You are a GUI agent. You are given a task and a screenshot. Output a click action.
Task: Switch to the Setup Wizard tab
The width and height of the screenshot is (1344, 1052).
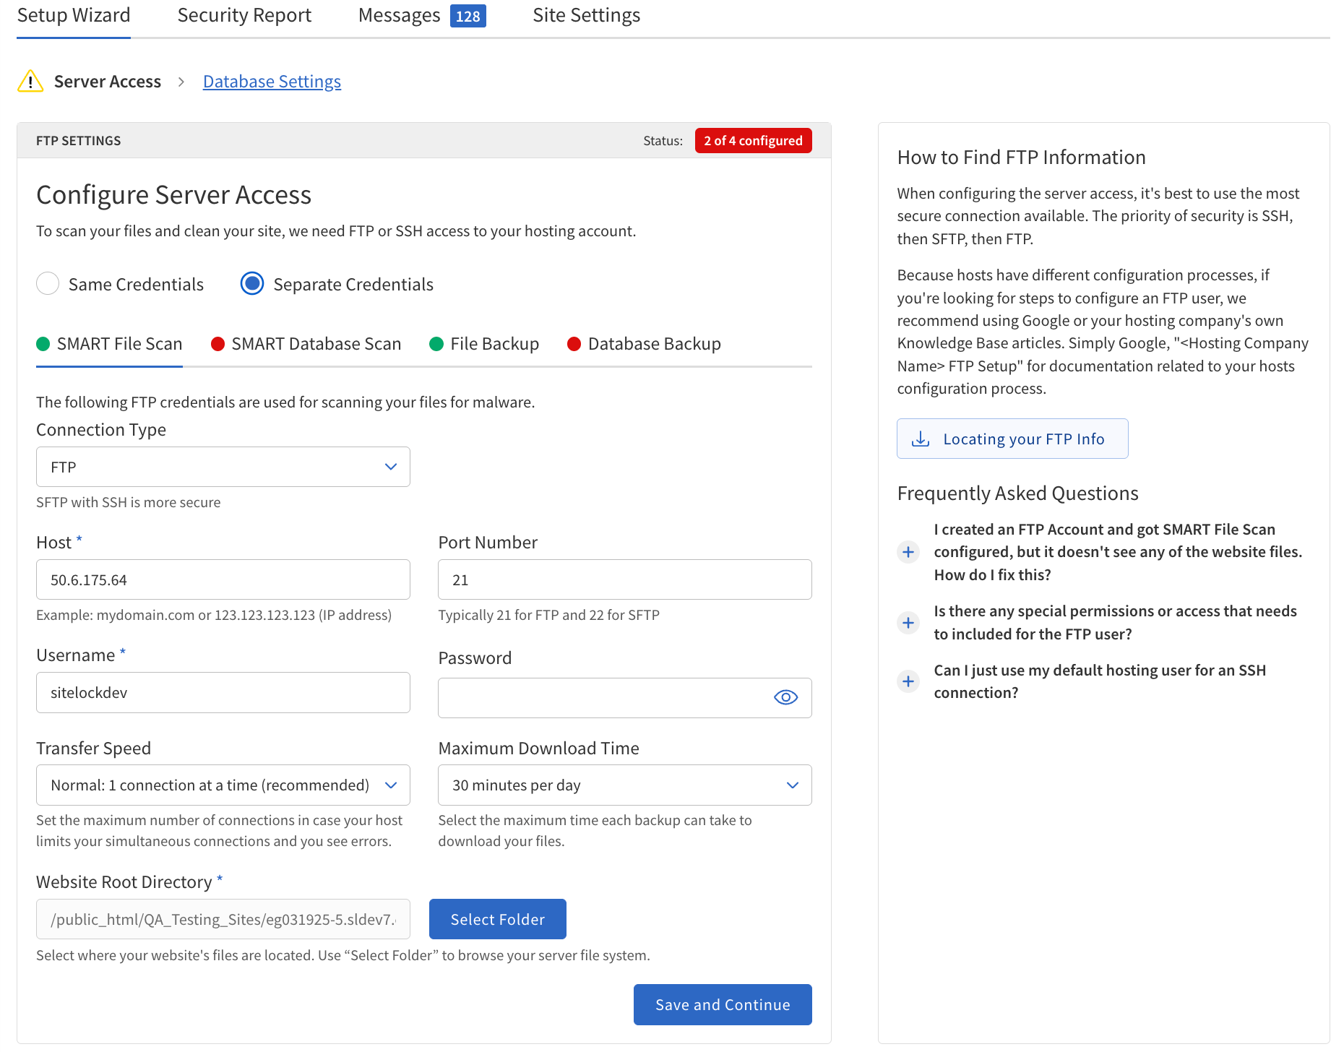click(74, 16)
